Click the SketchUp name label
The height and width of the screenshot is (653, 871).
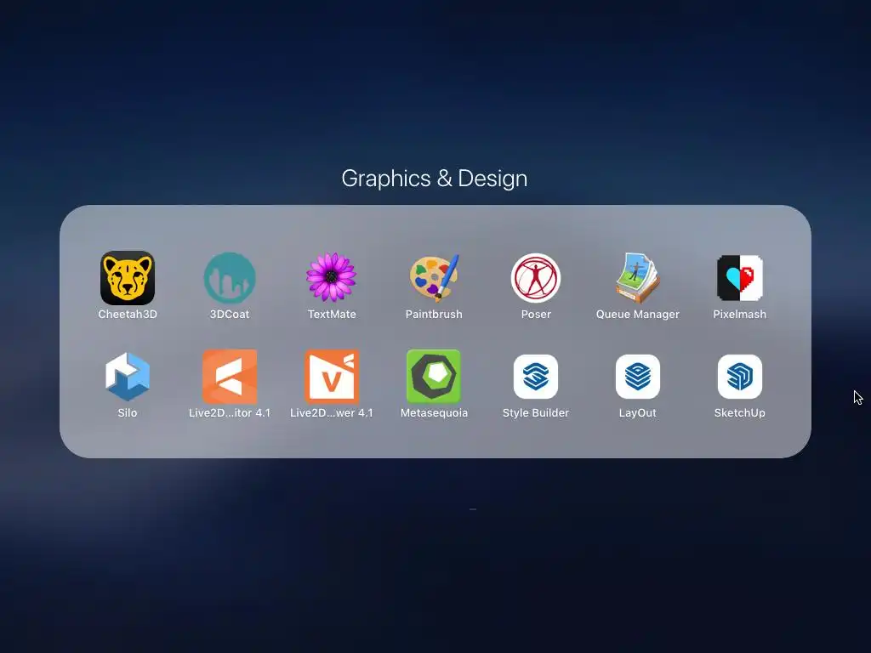tap(740, 413)
